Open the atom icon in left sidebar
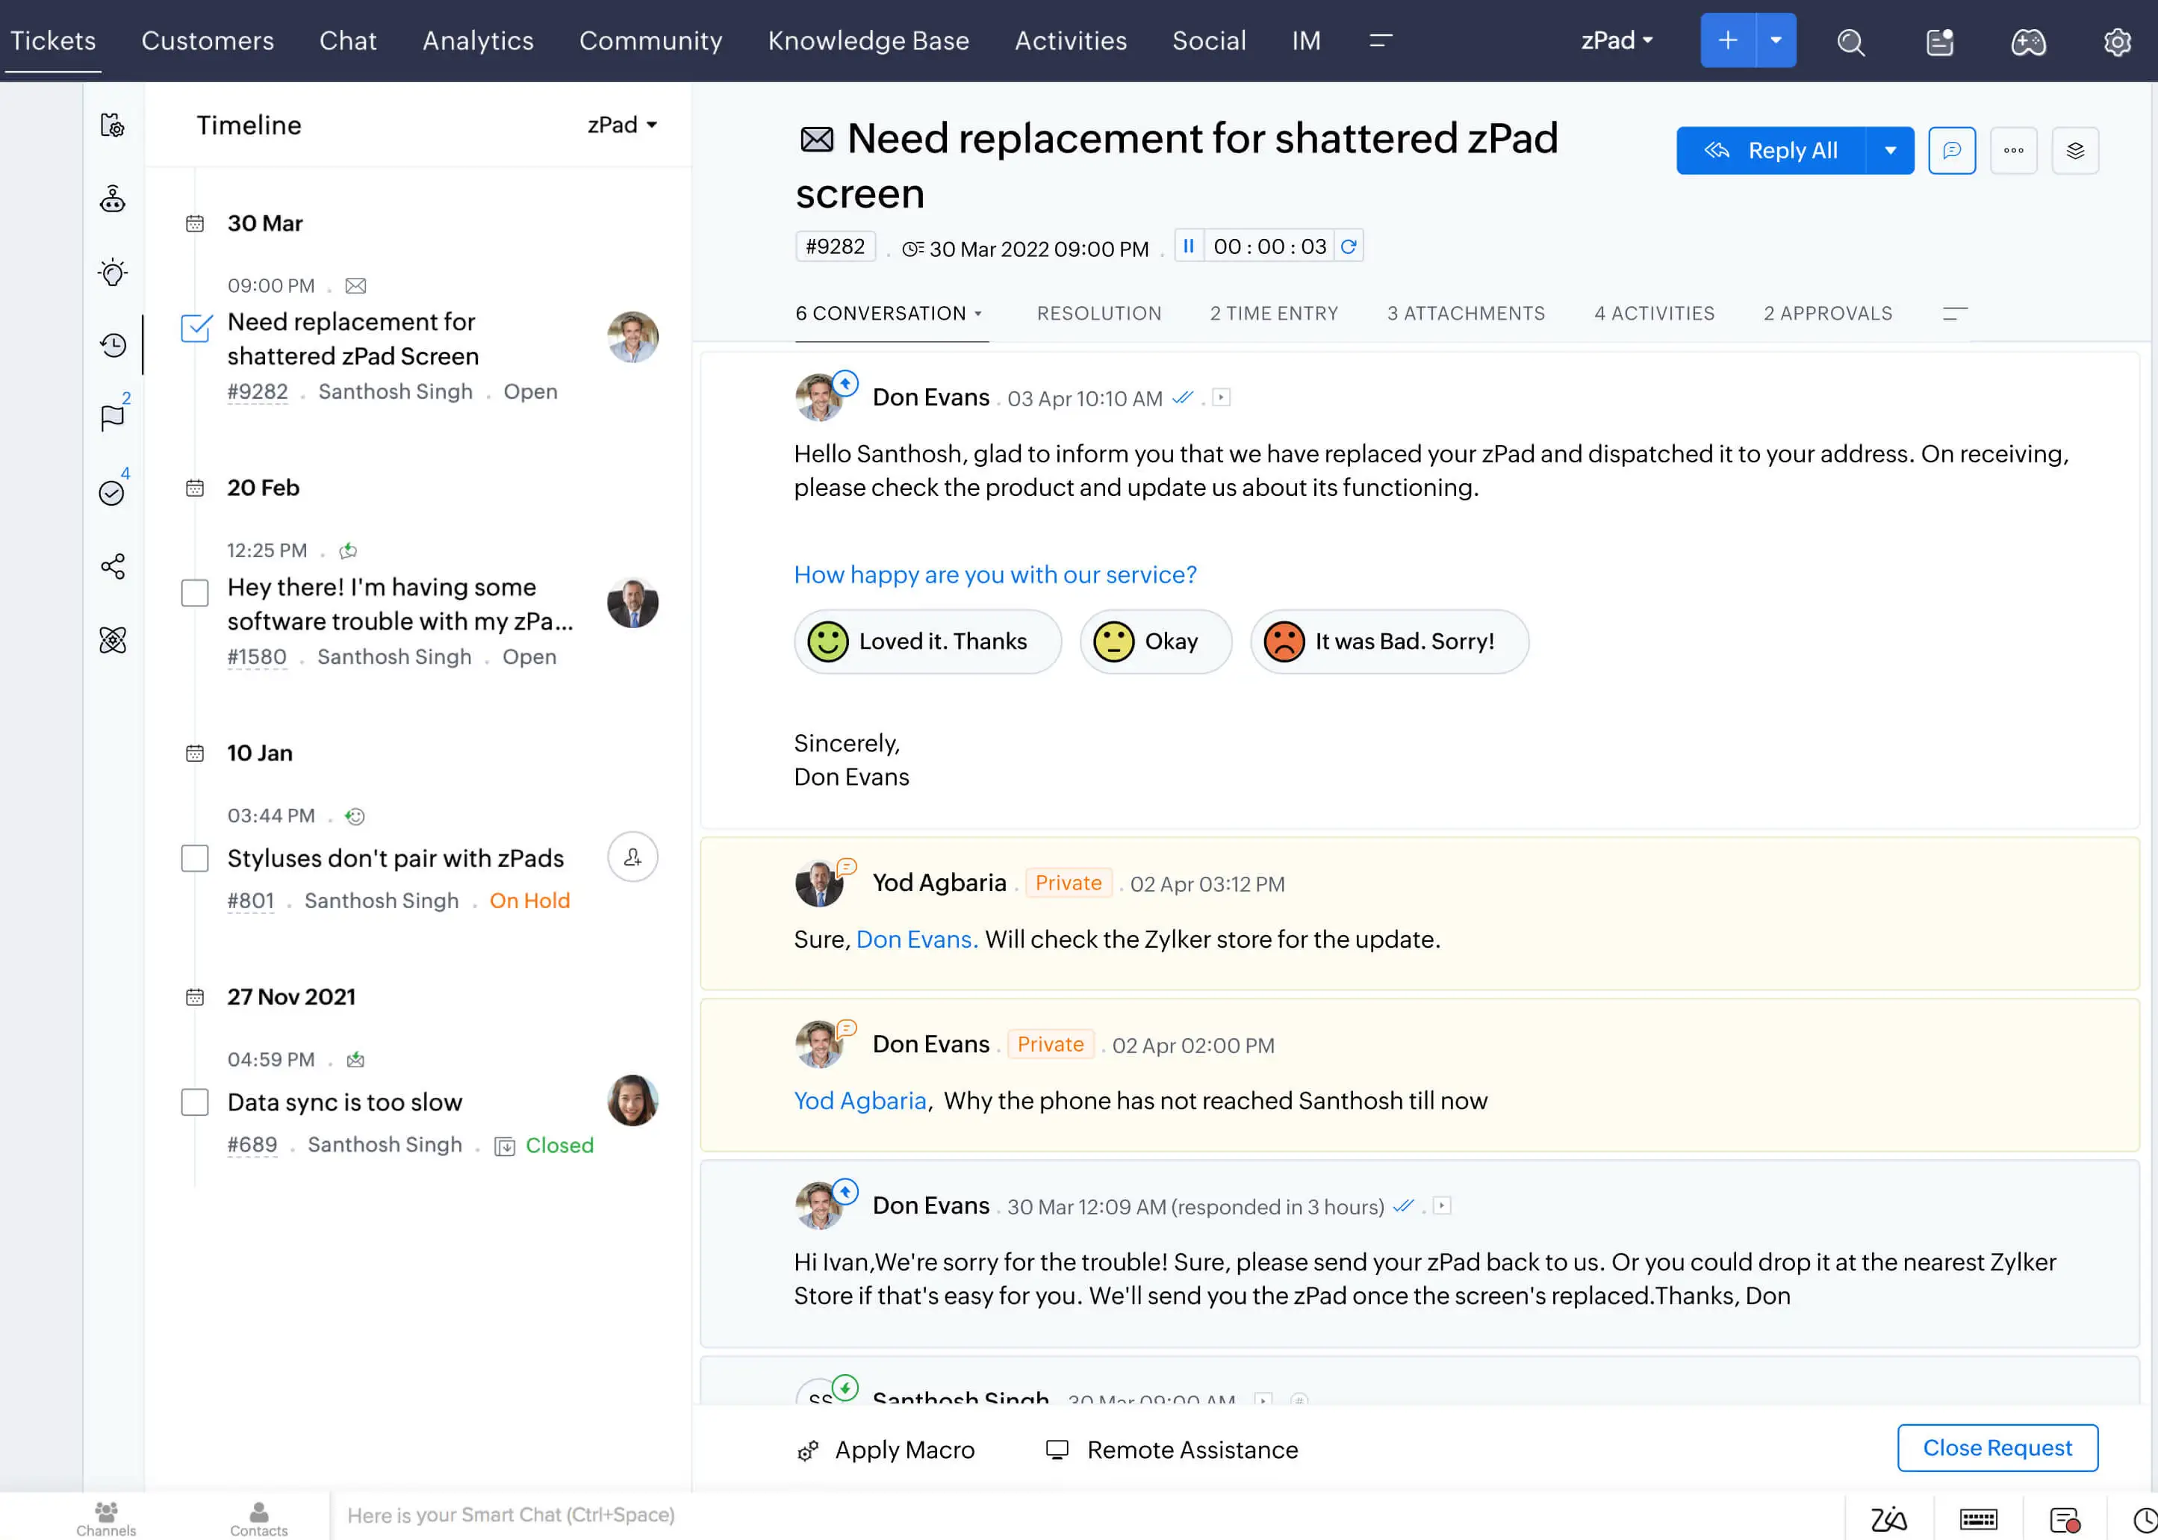Image resolution: width=2158 pixels, height=1540 pixels. tap(113, 640)
